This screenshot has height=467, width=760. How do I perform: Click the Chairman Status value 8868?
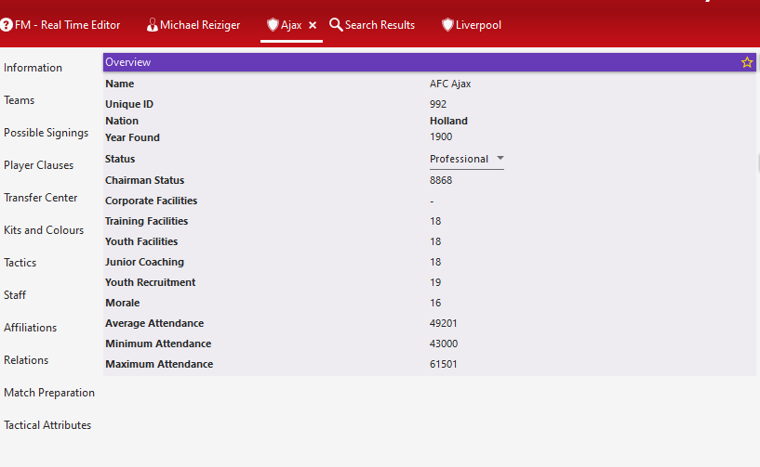pos(441,180)
